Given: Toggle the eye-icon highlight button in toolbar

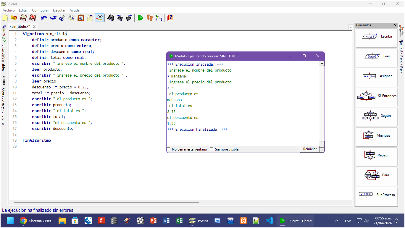Looking at the screenshot, I should click(99, 18).
